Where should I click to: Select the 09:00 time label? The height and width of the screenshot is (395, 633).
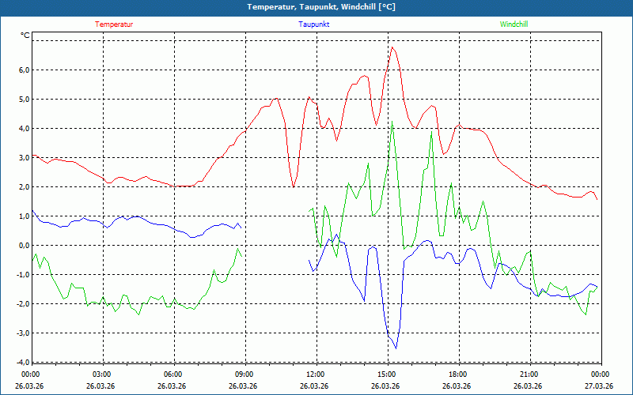[244, 374]
